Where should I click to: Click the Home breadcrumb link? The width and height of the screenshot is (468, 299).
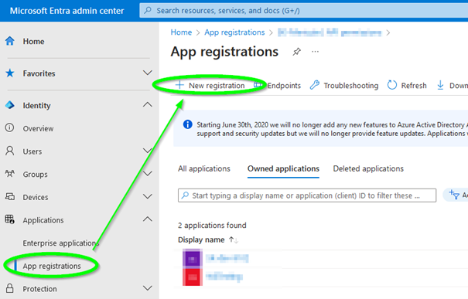[181, 32]
